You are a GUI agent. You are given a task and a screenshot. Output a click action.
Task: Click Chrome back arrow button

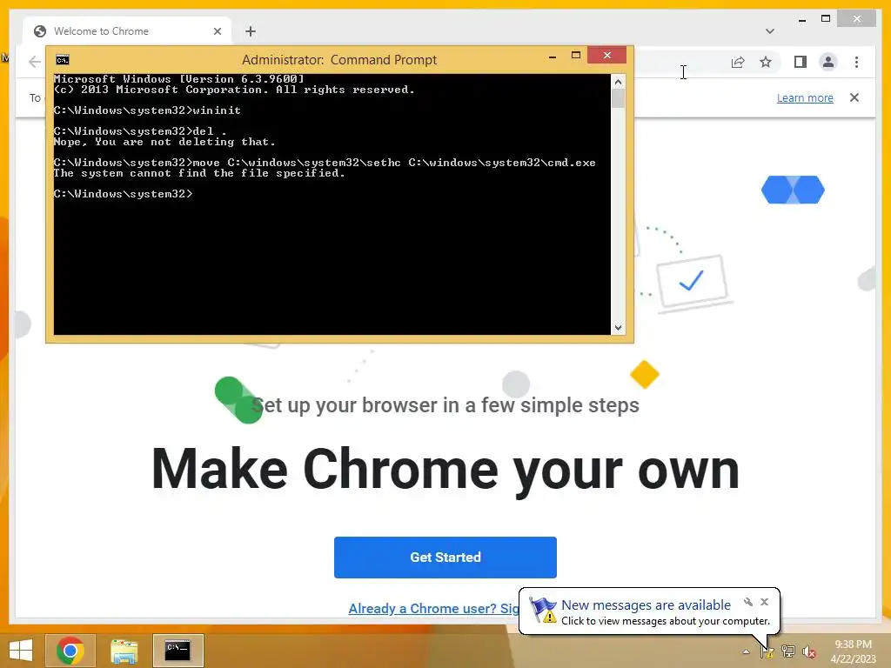[x=35, y=62]
